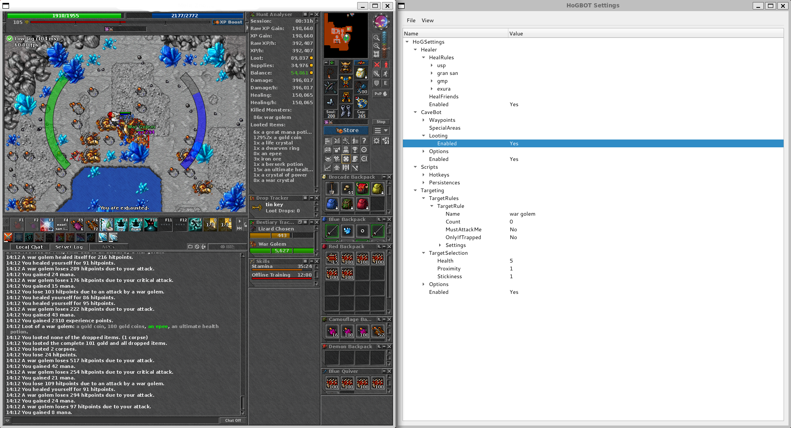Toggle the red chase opponent stance

click(386, 65)
